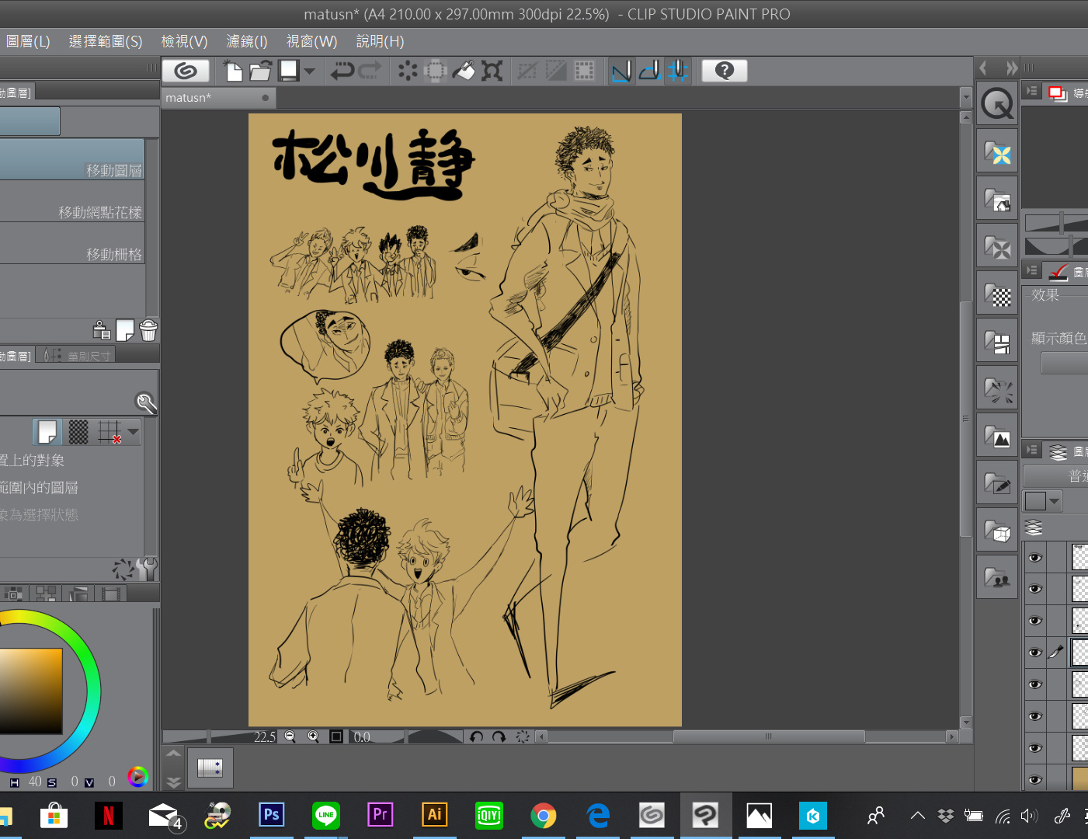Open Help with question mark button
The image size is (1088, 839).
725,71
